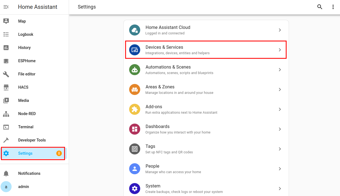
Task: Click the Notifications sidebar label
Action: (x=29, y=173)
